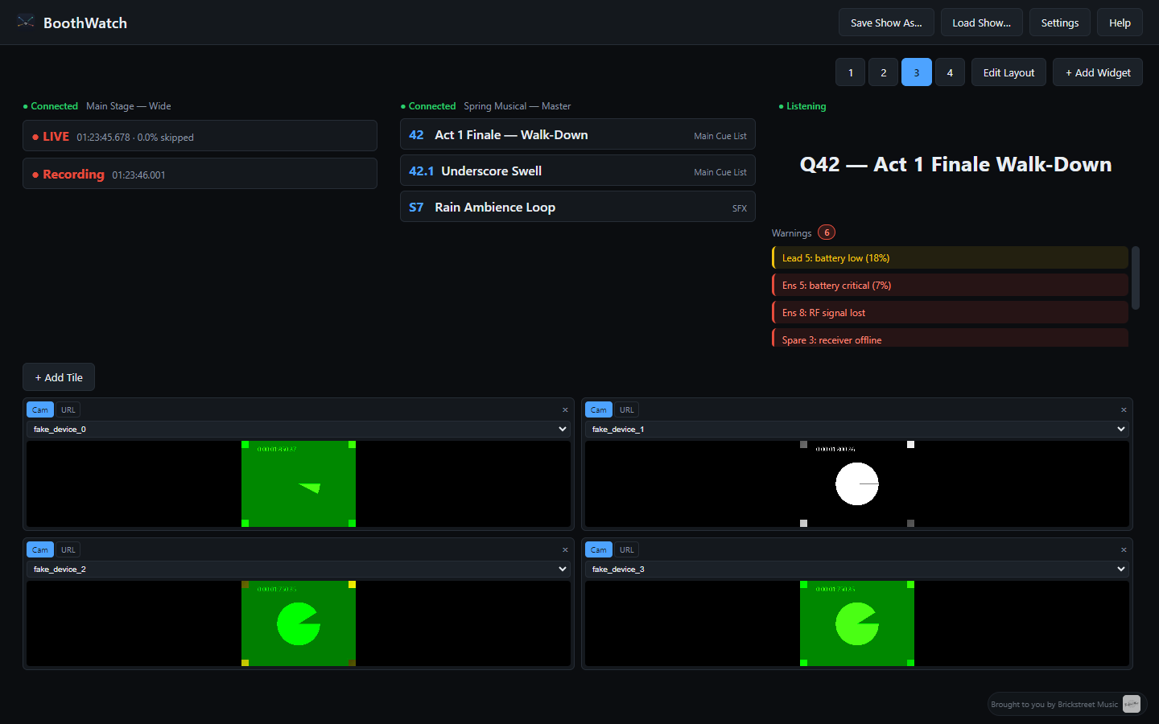Add a new camera tile
1159x724 pixels.
click(59, 377)
